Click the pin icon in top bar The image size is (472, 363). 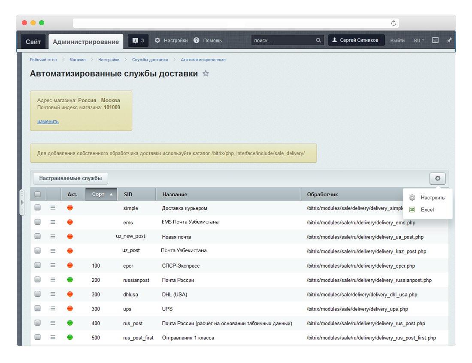(x=449, y=40)
